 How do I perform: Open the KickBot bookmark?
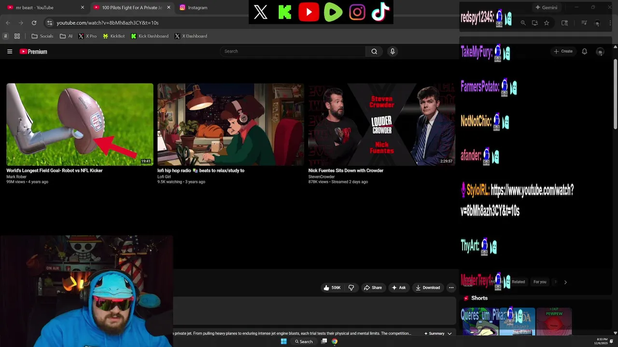click(114, 36)
